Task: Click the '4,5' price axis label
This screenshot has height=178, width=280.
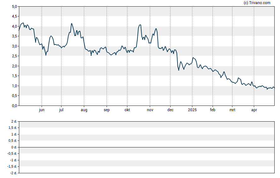Action: [15, 16]
